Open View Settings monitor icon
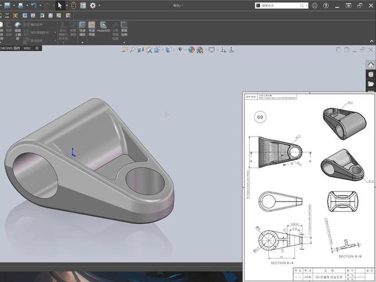The image size is (376, 282). (211, 50)
